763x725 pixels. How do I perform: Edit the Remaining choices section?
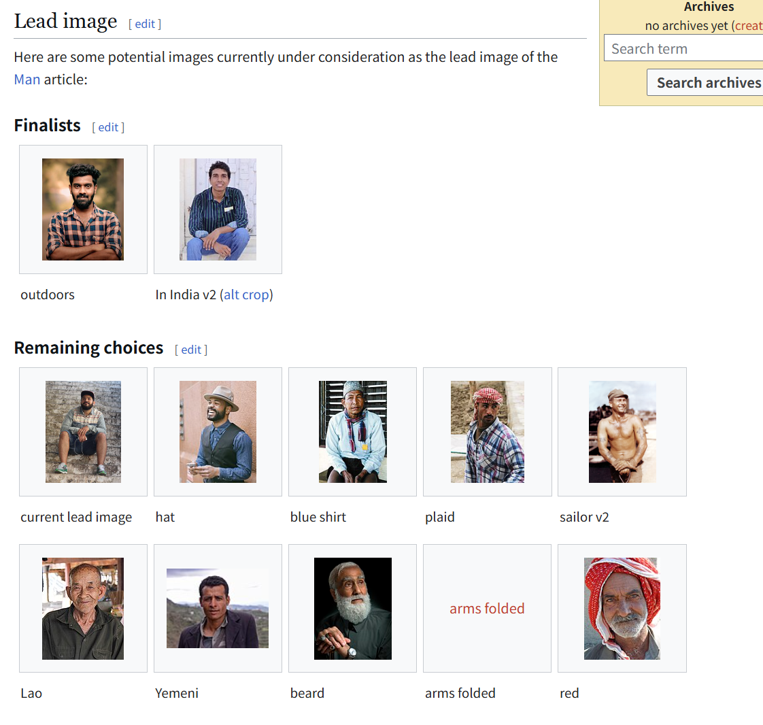pyautogui.click(x=190, y=350)
